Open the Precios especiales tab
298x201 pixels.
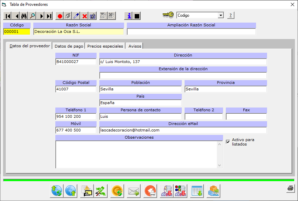pyautogui.click(x=105, y=46)
